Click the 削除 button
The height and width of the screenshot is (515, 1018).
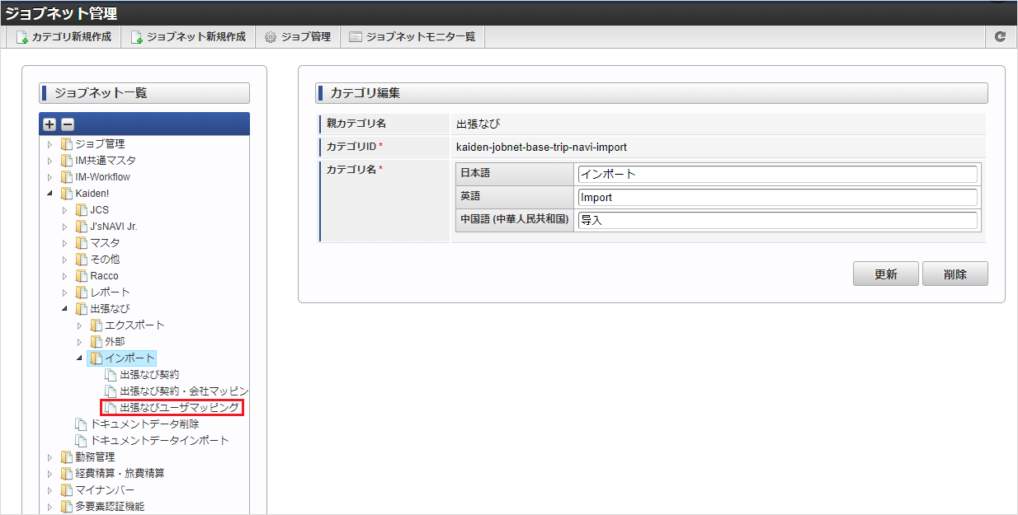[x=955, y=274]
